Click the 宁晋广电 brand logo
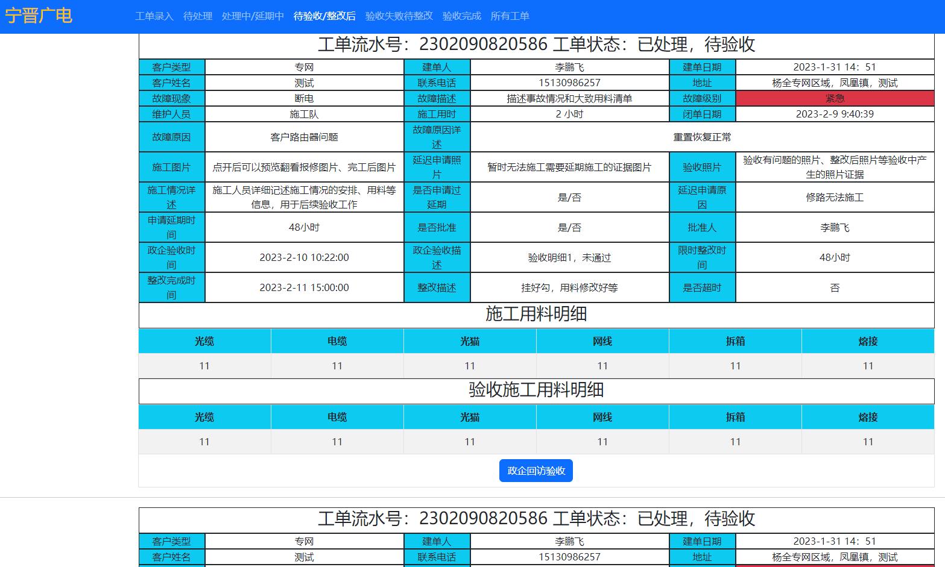Viewport: 945px width, 567px height. (39, 16)
